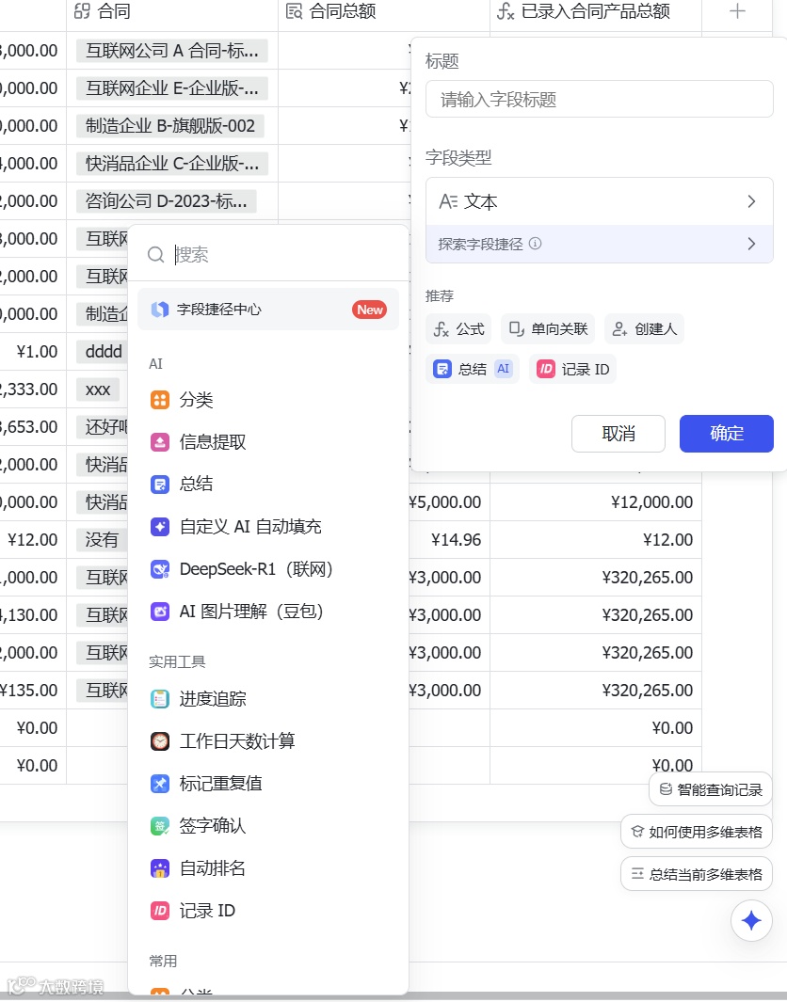Select 自定义 AI 自动填充 option
787x1002 pixels.
[x=268, y=527]
